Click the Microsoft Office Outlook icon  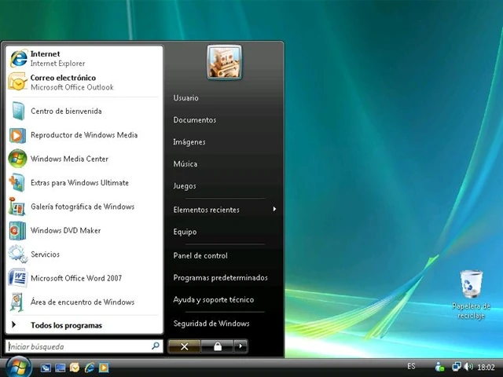(17, 82)
